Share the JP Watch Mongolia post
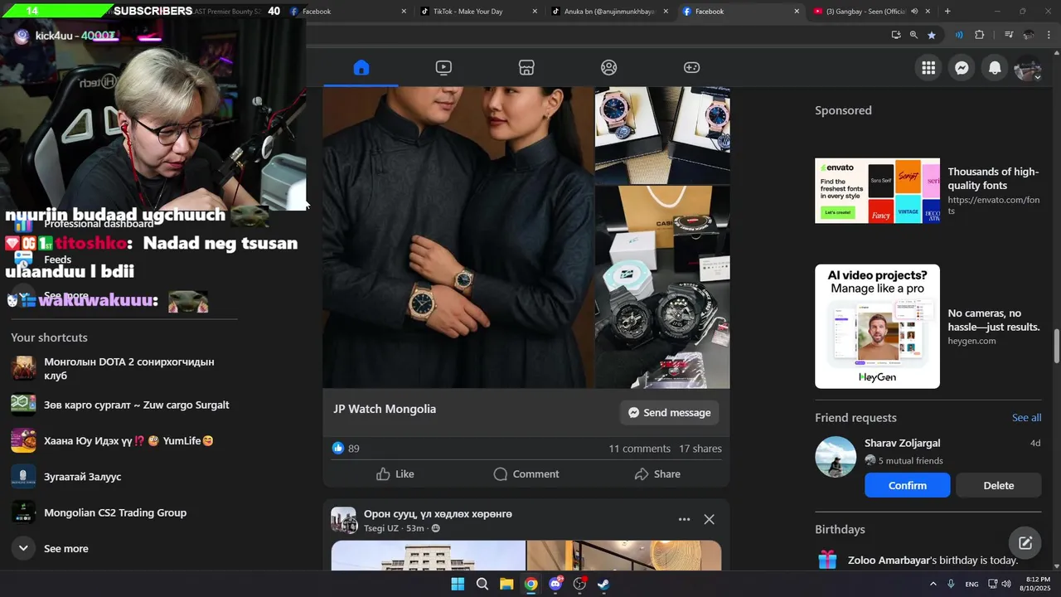Image resolution: width=1061 pixels, height=597 pixels. click(x=657, y=474)
